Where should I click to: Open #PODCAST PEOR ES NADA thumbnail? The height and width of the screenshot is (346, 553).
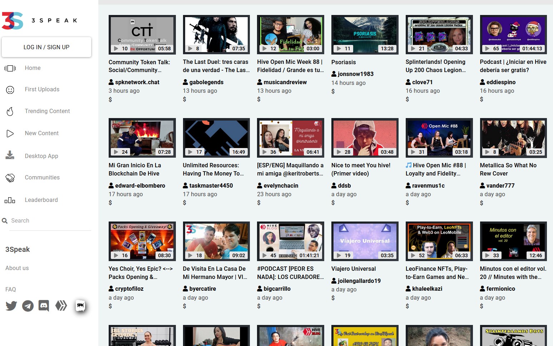pos(291,241)
